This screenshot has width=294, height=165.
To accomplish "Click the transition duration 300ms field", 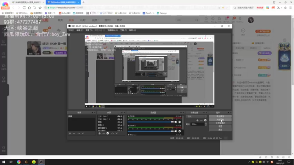I will 197,124.
